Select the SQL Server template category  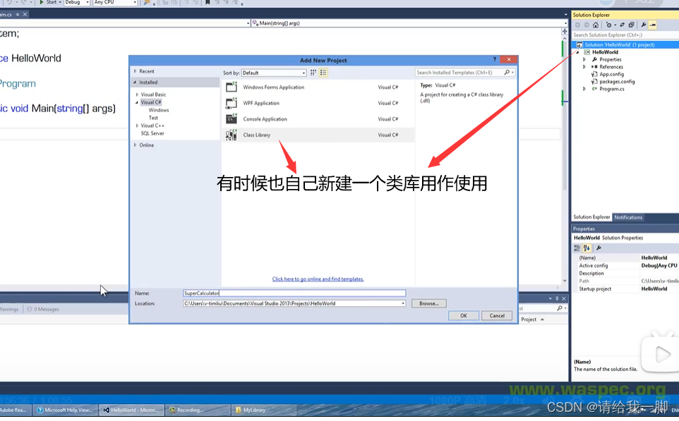click(x=152, y=133)
